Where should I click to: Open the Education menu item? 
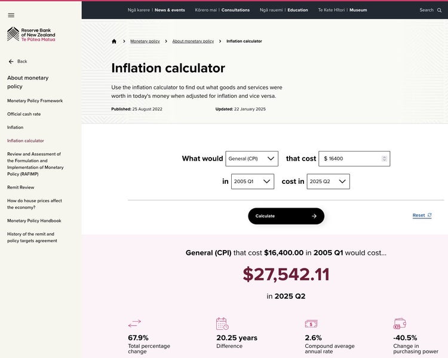[297, 10]
